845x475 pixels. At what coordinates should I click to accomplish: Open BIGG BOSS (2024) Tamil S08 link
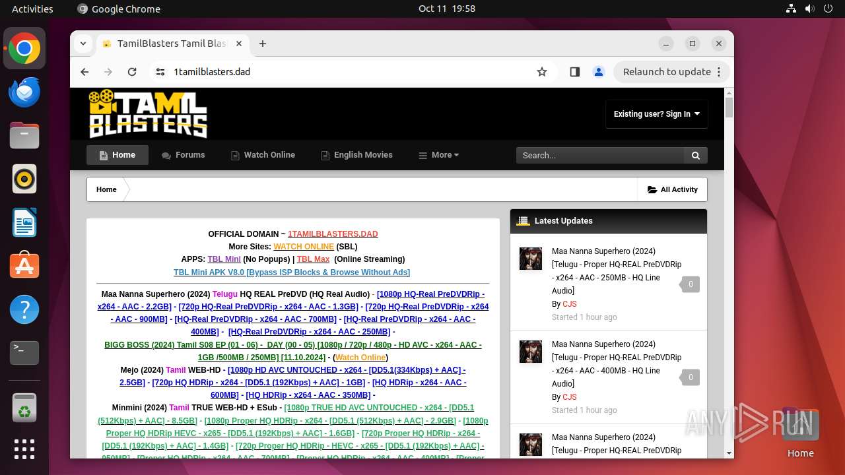click(293, 351)
